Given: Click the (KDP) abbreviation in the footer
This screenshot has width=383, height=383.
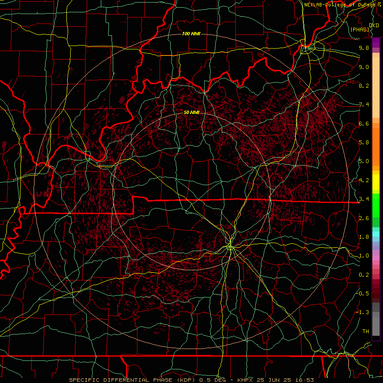Looking at the screenshot, I should [x=186, y=380].
